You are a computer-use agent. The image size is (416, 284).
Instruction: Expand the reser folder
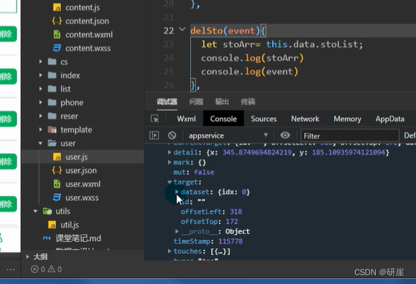pos(41,116)
